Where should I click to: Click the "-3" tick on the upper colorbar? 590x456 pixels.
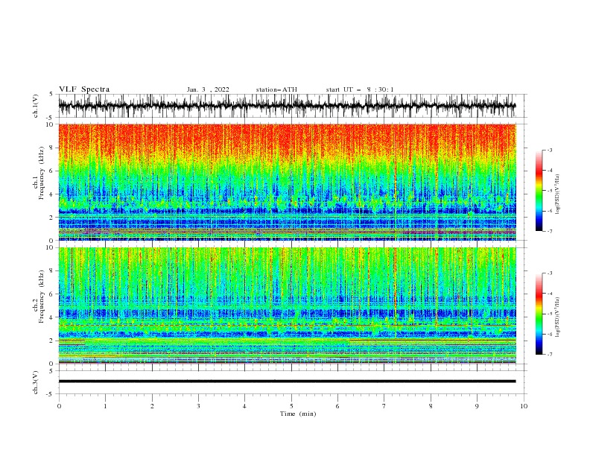550,150
